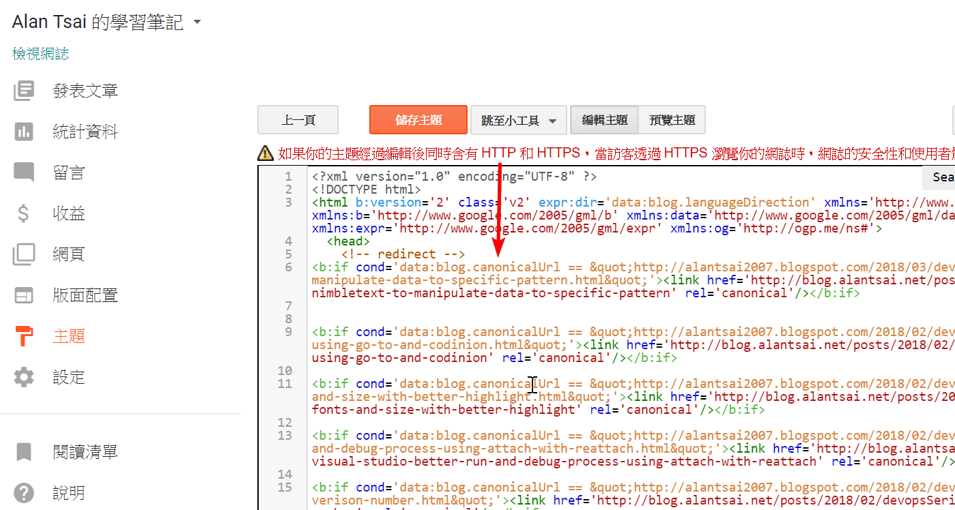Click the <!DOCTYPE html> line
This screenshot has width=955, height=510.
tap(367, 190)
